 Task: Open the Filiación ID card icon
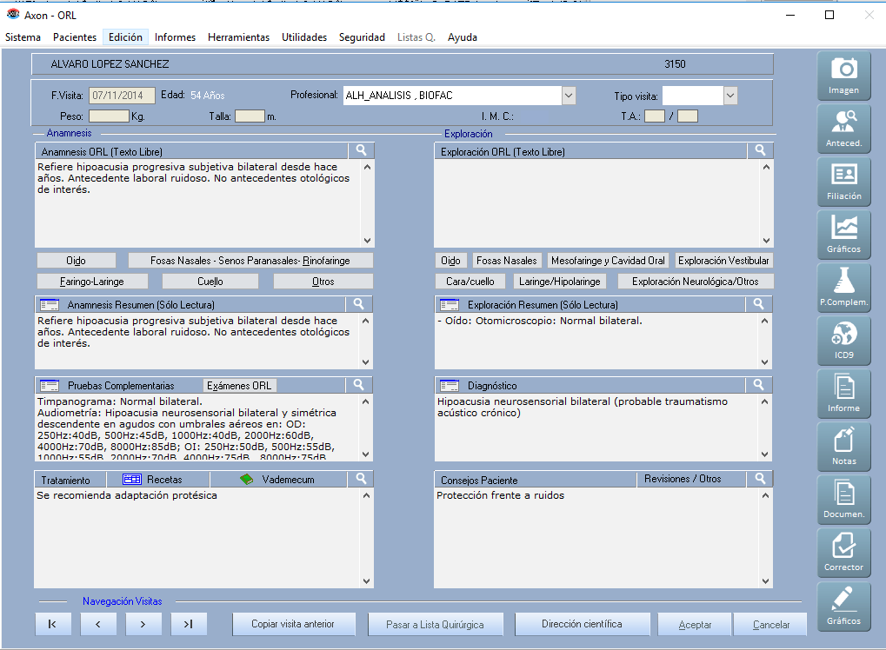click(843, 182)
